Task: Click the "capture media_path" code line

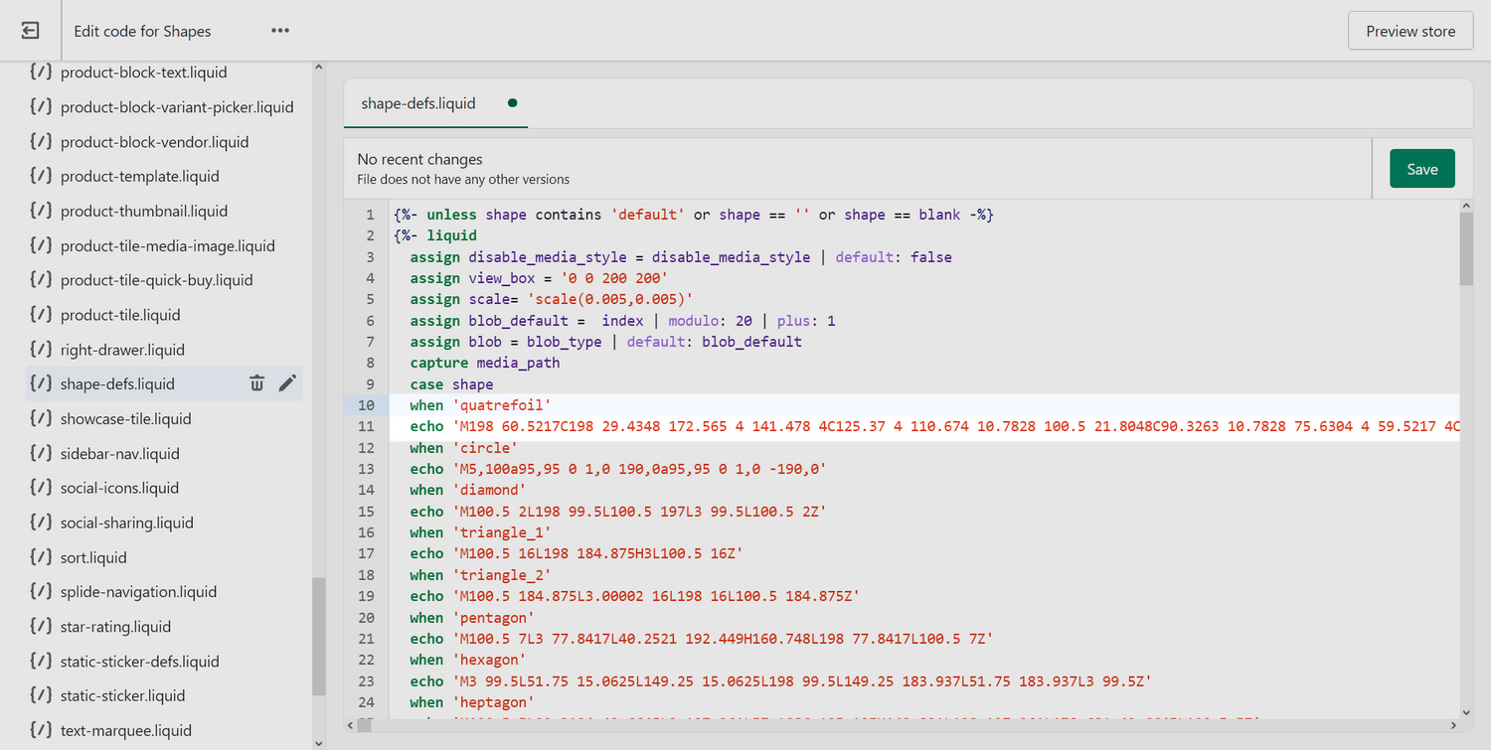Action: click(485, 363)
